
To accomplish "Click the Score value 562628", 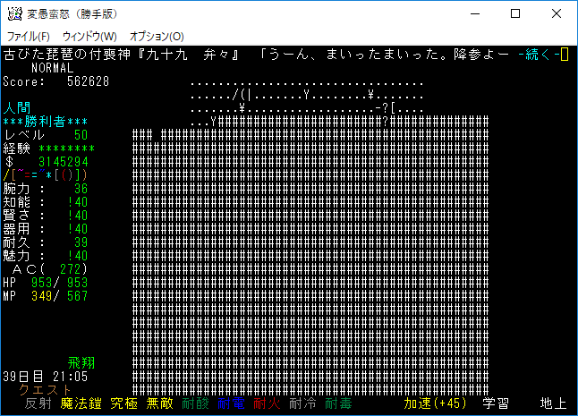I will pyautogui.click(x=88, y=81).
